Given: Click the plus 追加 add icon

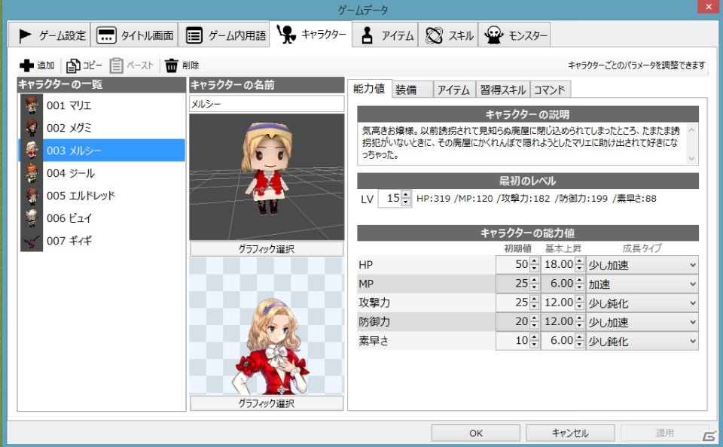Looking at the screenshot, I should [27, 65].
